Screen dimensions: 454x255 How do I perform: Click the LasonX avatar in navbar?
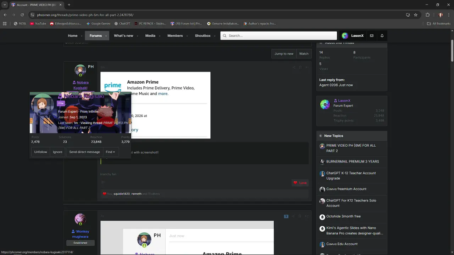tap(345, 36)
